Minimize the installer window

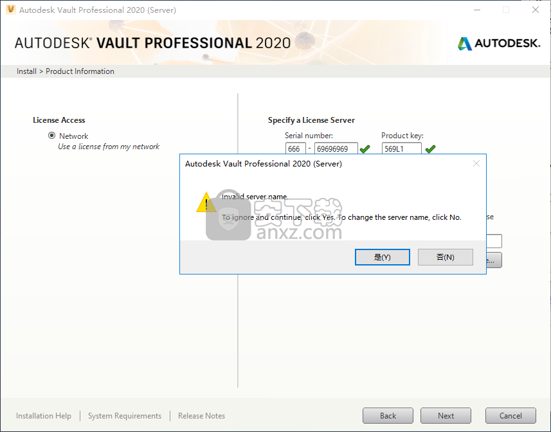477,10
